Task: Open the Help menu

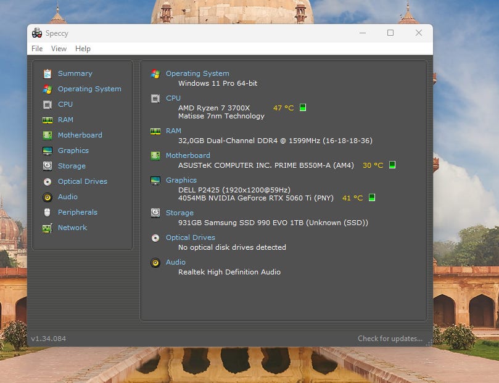Action: [x=83, y=49]
